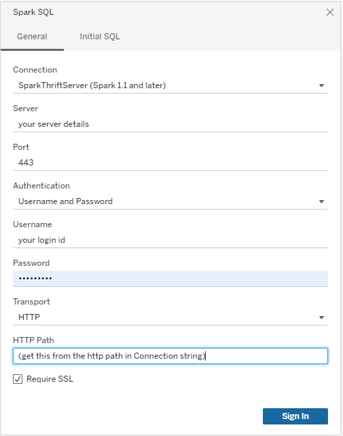
Task: Expand the Transport dropdown arrow
Action: [x=321, y=317]
